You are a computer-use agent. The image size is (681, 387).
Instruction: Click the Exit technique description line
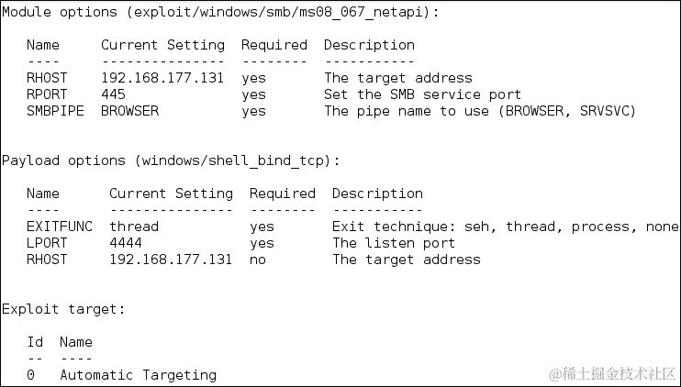[x=505, y=227]
